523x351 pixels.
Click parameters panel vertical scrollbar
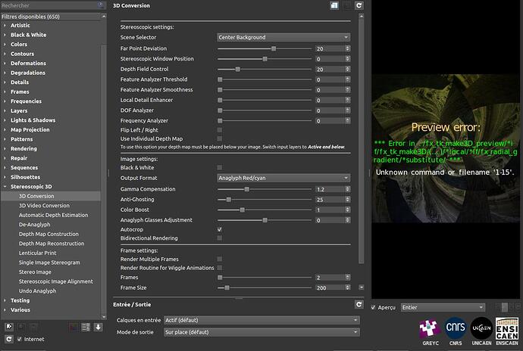361,141
